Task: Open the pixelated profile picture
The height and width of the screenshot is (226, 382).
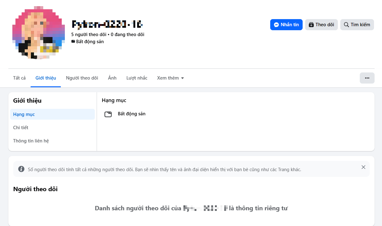Action: [39, 32]
